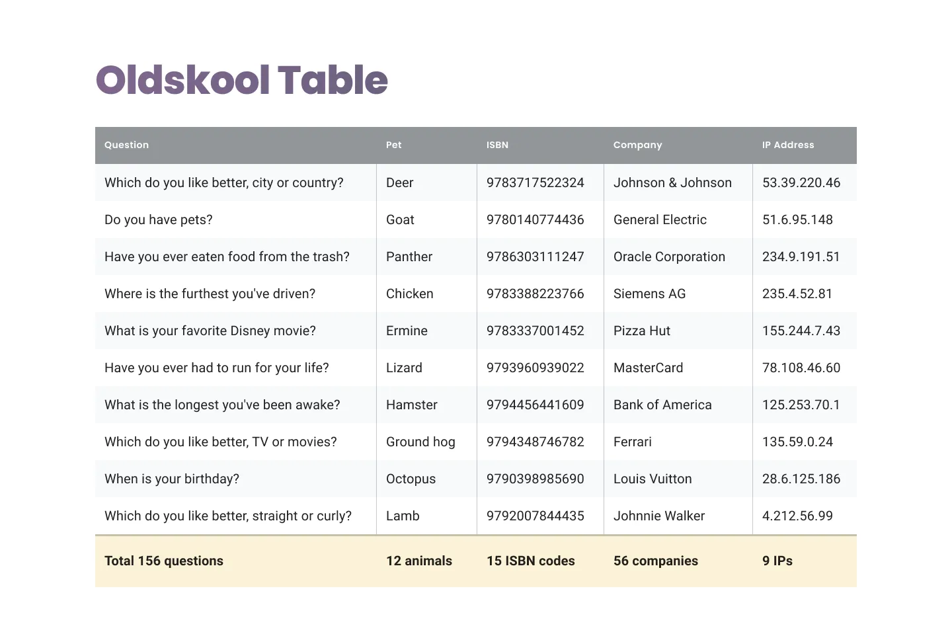Click the Pet column header
The height and width of the screenshot is (640, 952).
click(x=394, y=145)
